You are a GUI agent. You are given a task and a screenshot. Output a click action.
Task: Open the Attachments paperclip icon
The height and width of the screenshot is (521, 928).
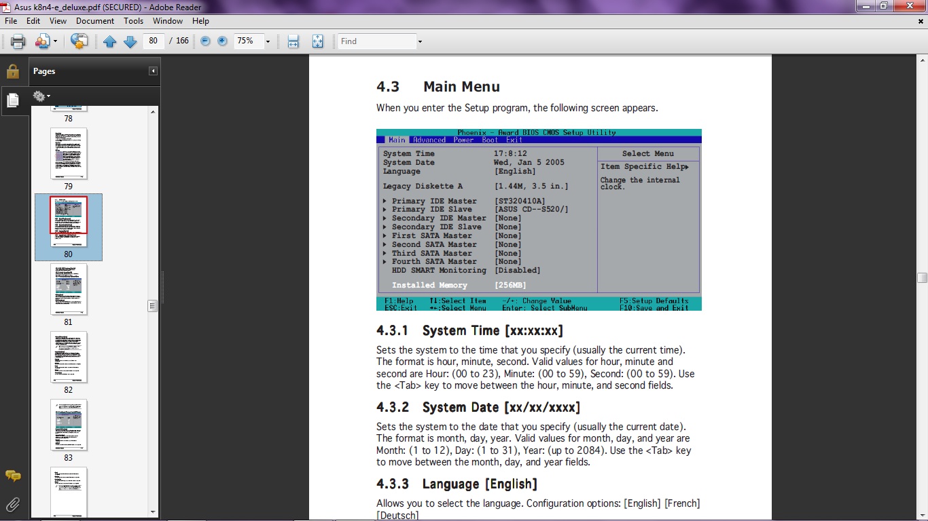(13, 504)
